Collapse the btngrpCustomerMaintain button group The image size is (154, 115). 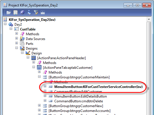[39, 77]
